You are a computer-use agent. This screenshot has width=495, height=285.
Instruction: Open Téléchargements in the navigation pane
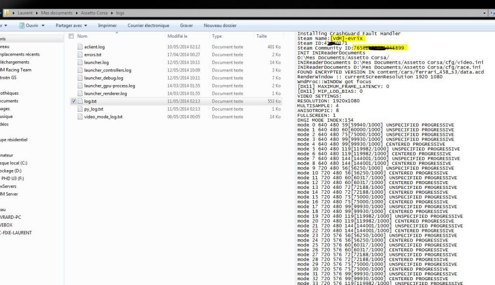(15, 62)
